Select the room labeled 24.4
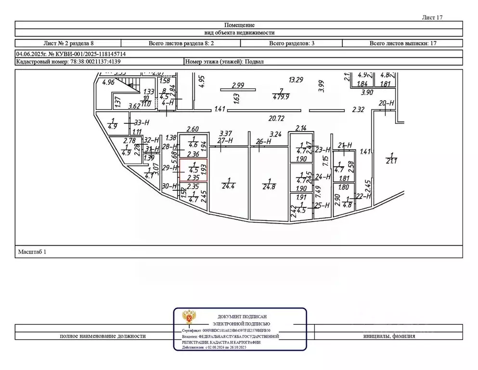Viewport: 478px width, 370px height. tap(228, 184)
